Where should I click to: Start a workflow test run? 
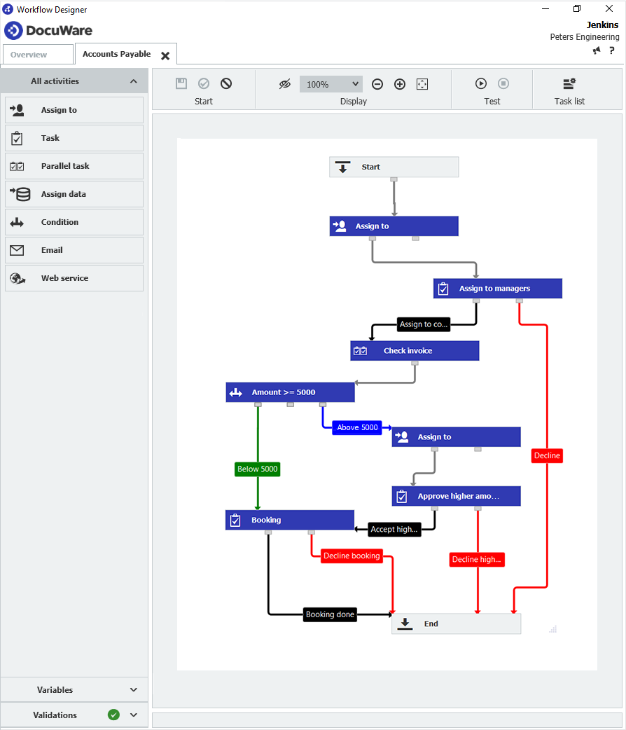[x=481, y=83]
